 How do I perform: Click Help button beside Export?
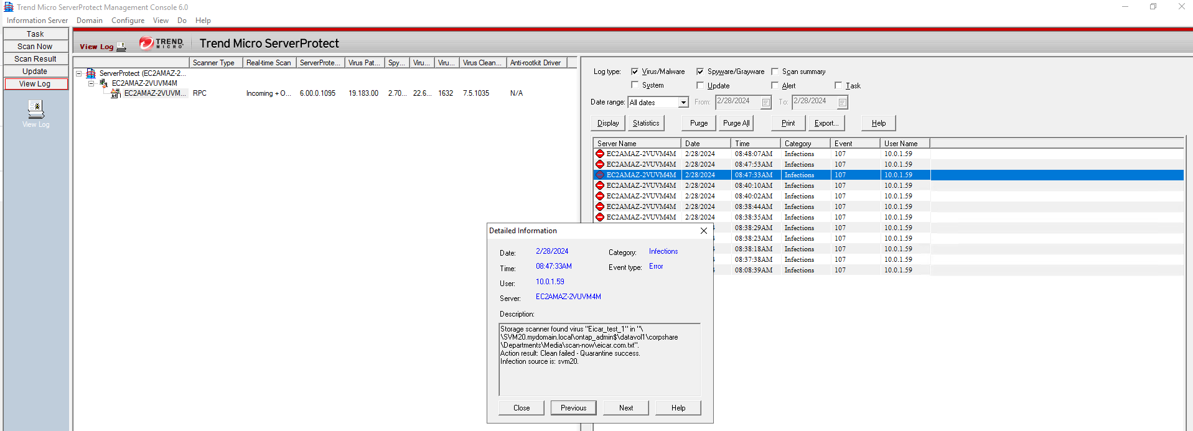[879, 123]
